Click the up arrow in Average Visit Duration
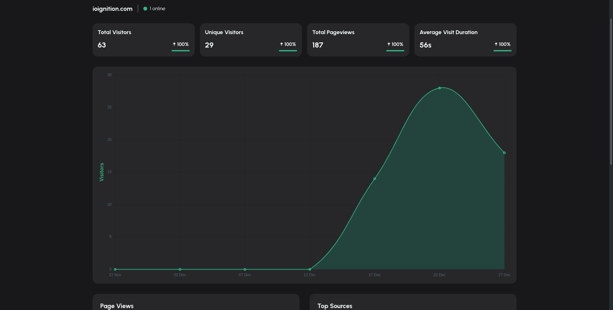 pyautogui.click(x=496, y=44)
